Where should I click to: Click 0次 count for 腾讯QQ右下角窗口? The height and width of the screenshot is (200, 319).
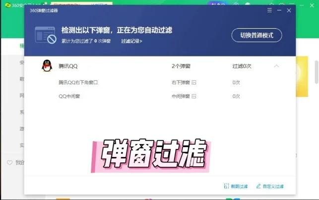(x=236, y=83)
